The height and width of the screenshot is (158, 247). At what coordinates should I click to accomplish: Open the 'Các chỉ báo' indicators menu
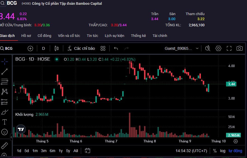coord(81,48)
